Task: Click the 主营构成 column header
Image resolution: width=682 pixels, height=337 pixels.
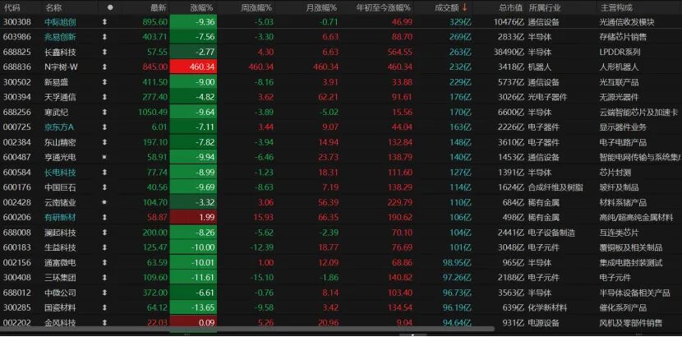Action: [616, 7]
